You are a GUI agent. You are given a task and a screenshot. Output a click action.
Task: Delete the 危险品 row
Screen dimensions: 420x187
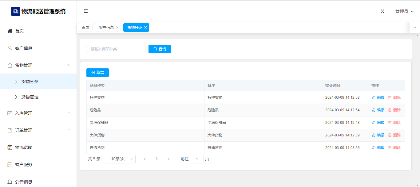(x=394, y=110)
